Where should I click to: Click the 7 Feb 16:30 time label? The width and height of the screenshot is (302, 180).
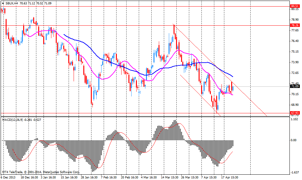109,177
